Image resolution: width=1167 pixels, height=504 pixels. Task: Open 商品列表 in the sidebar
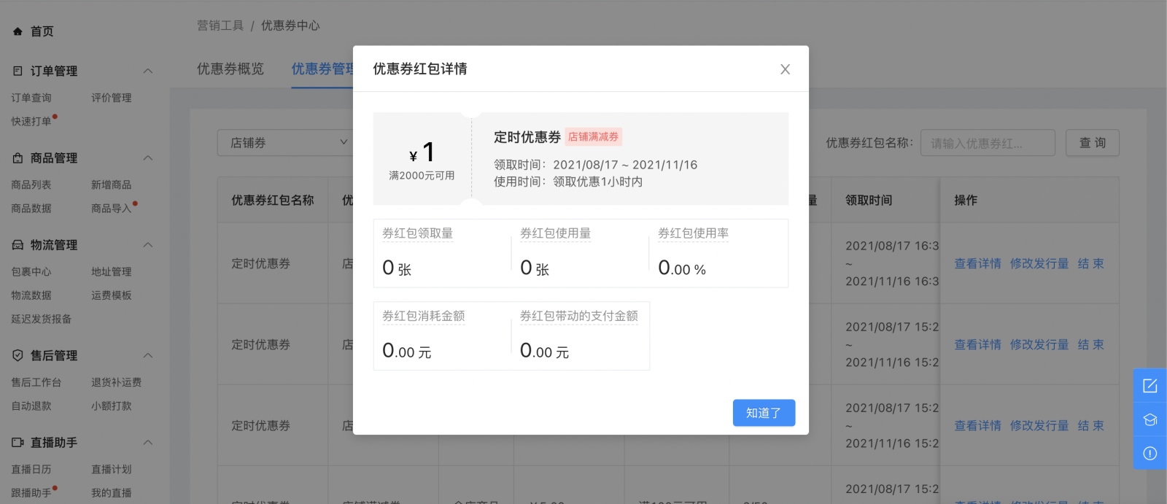[x=31, y=185]
